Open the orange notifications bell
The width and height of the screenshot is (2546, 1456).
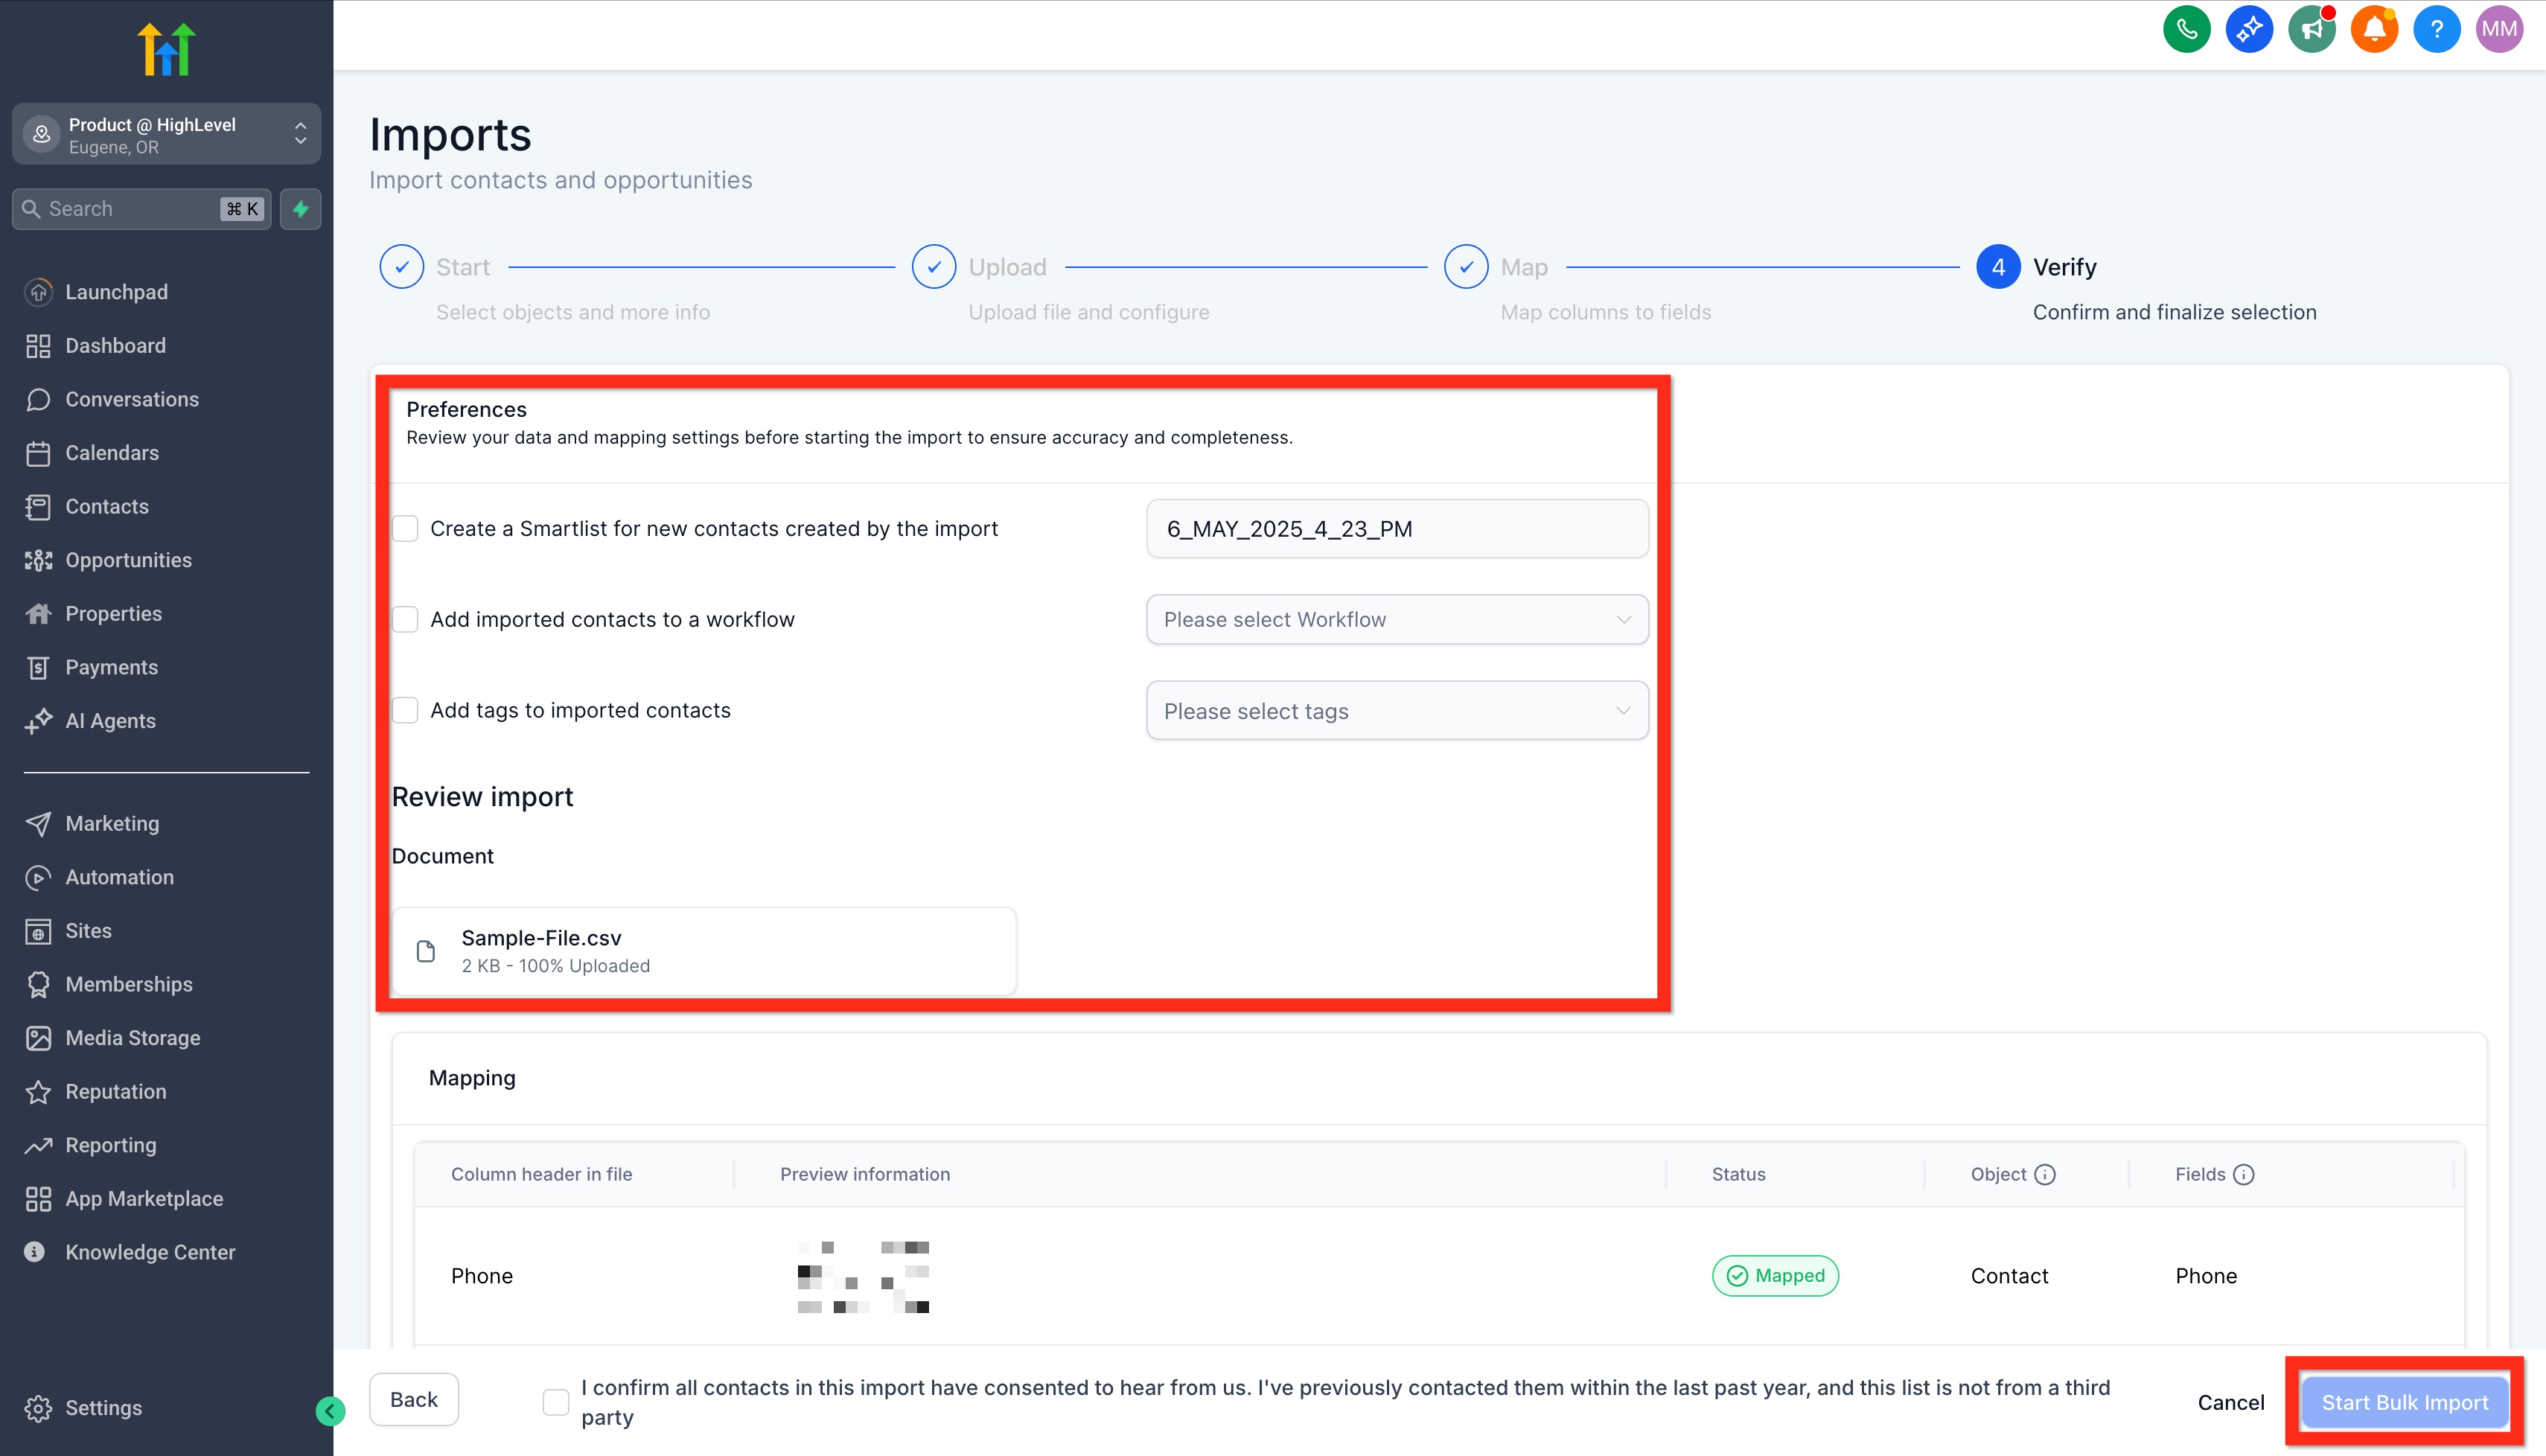click(2374, 29)
